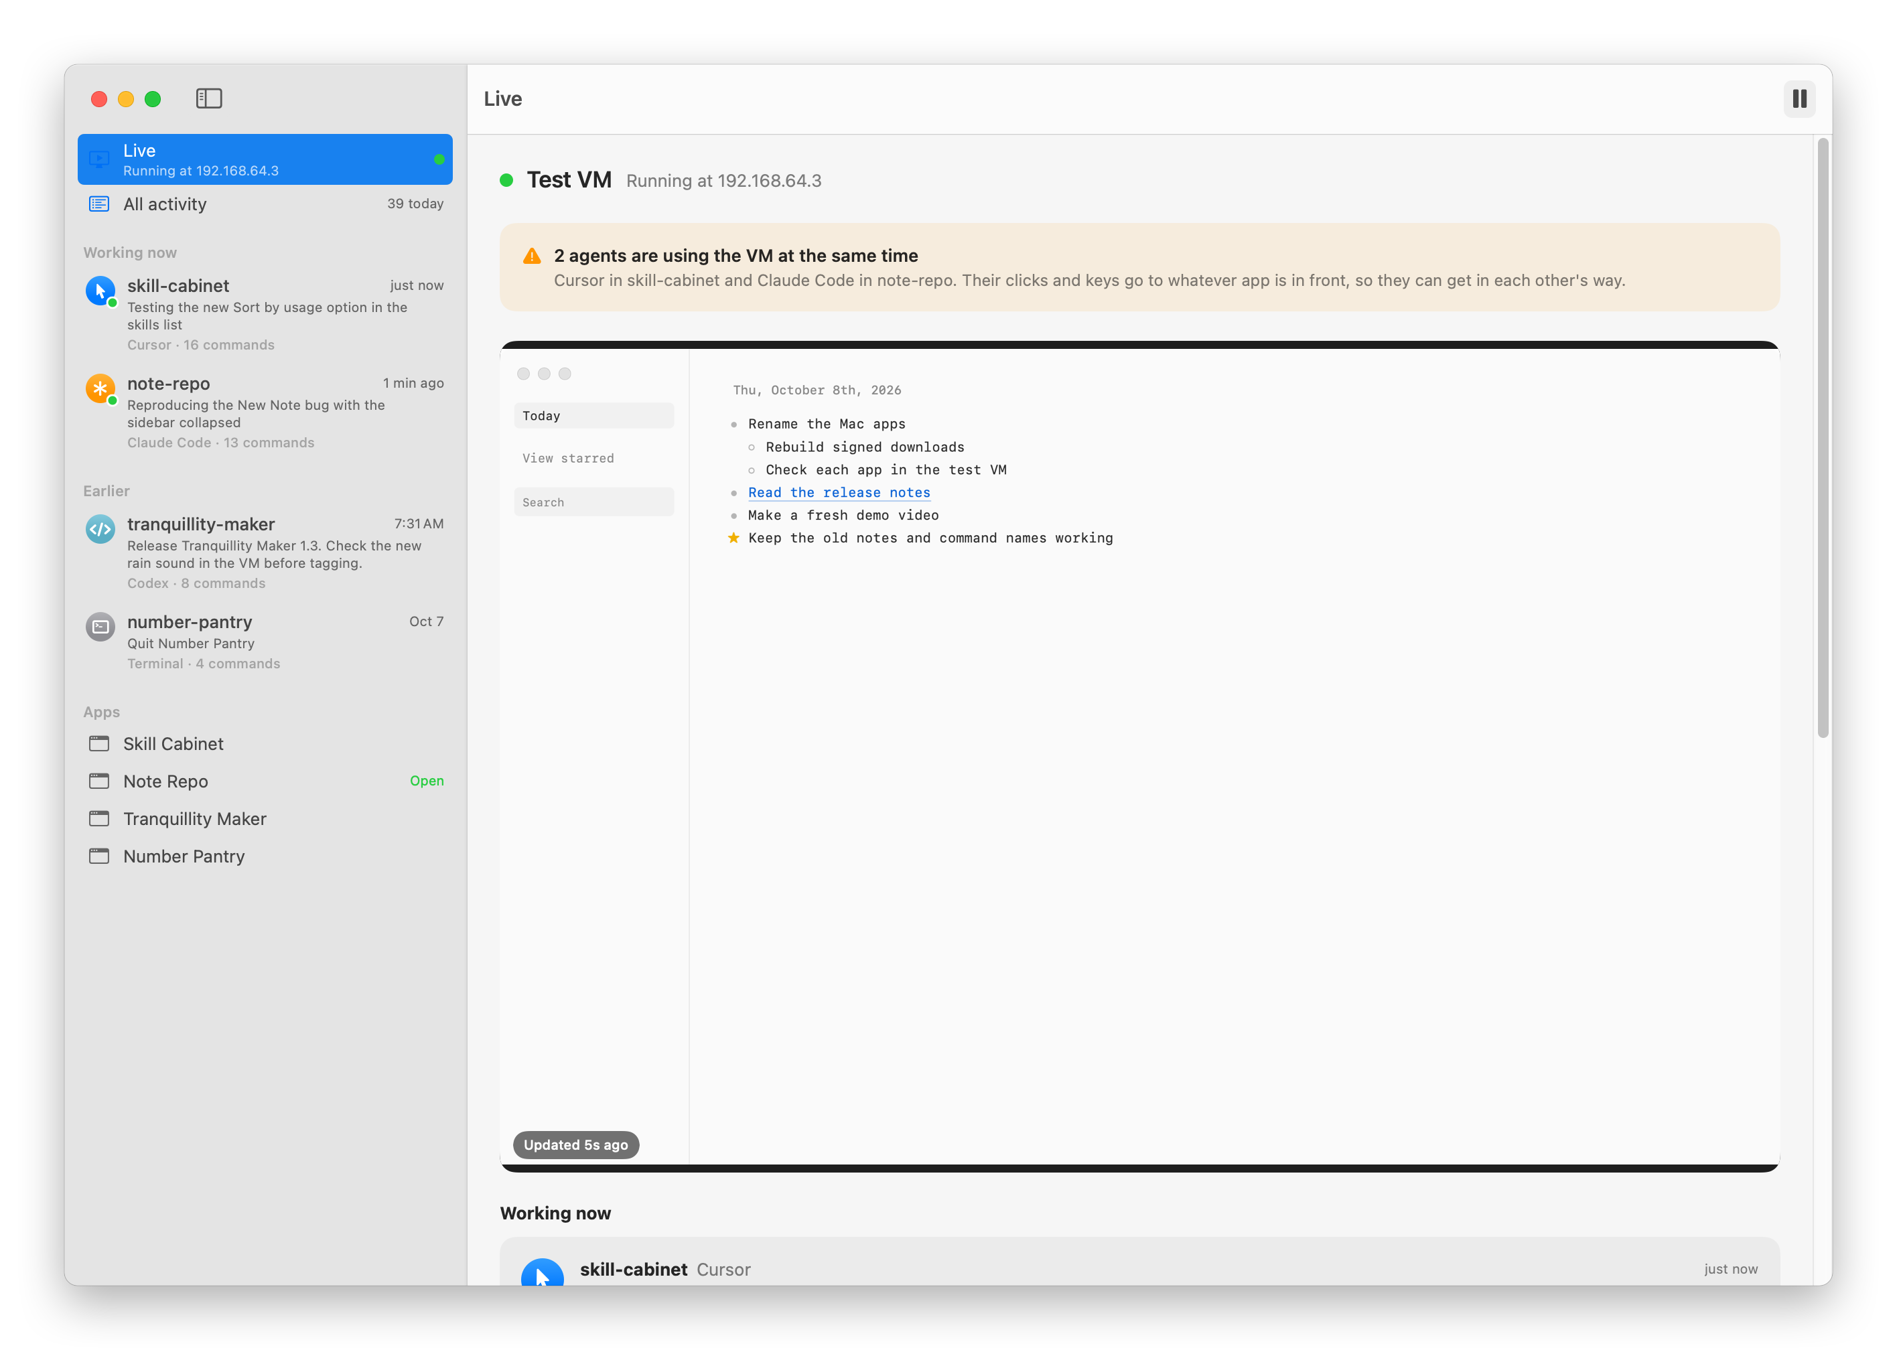Select the skill-cabinet session row
Screen dimensions: 1897x1350
(x=265, y=315)
